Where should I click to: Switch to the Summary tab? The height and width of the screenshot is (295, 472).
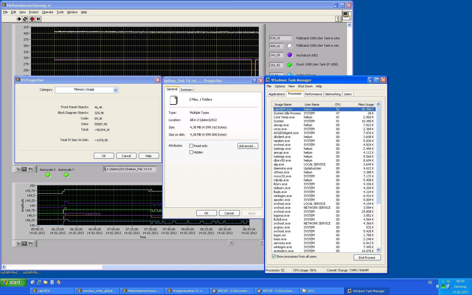click(187, 90)
